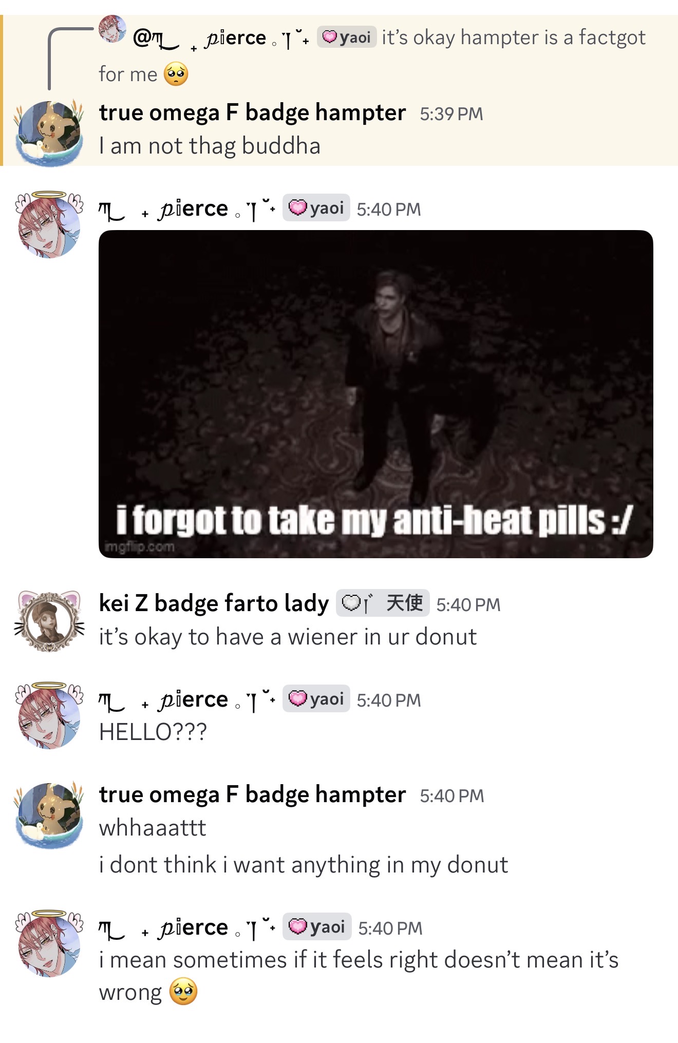Tap pink heart yaoi tag above GIF
This screenshot has height=1043, width=678.
coord(316,208)
